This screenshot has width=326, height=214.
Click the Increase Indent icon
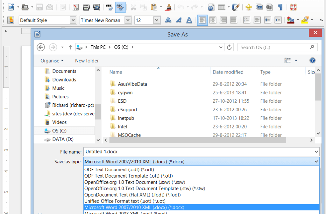tap(278, 20)
